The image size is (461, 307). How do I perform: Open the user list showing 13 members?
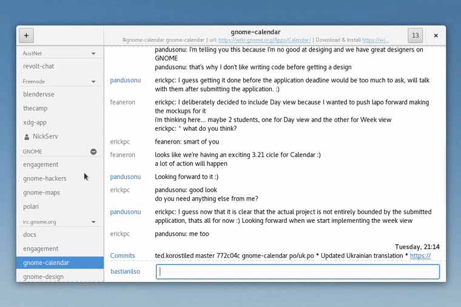[x=415, y=36]
